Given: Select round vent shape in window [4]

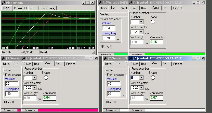Looking at the screenshot, I should click(153, 22).
